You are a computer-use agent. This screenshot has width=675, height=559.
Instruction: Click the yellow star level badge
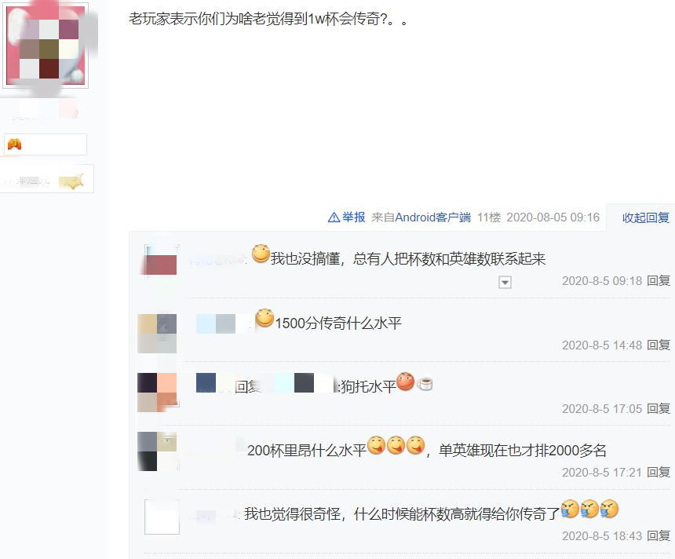(x=71, y=181)
